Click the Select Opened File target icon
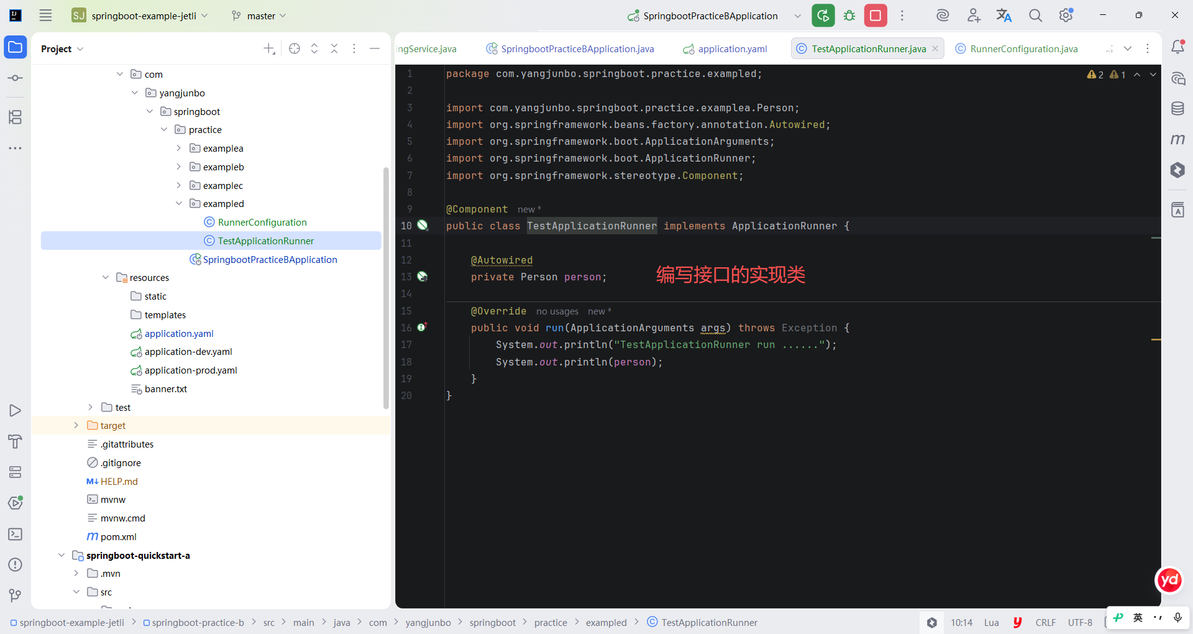The image size is (1193, 634). [295, 48]
